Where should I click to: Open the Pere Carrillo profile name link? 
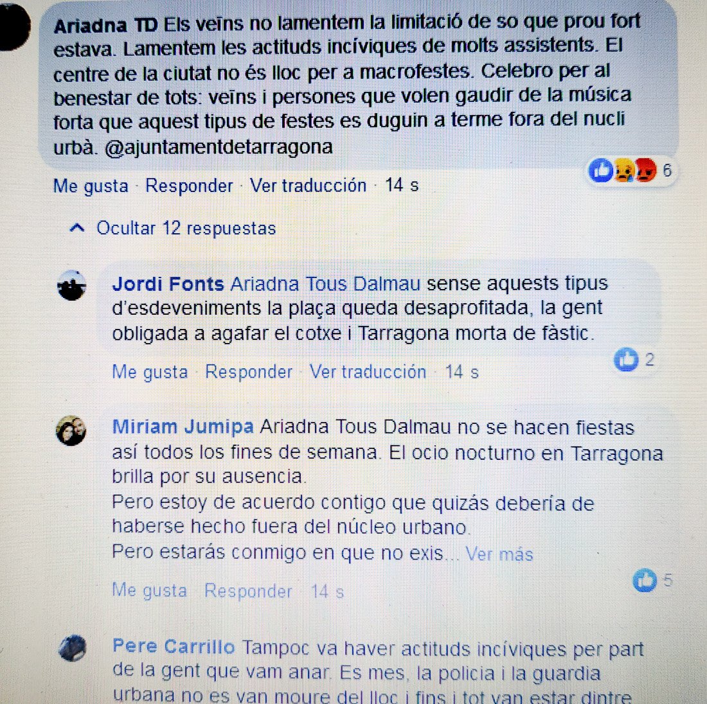[x=174, y=646]
